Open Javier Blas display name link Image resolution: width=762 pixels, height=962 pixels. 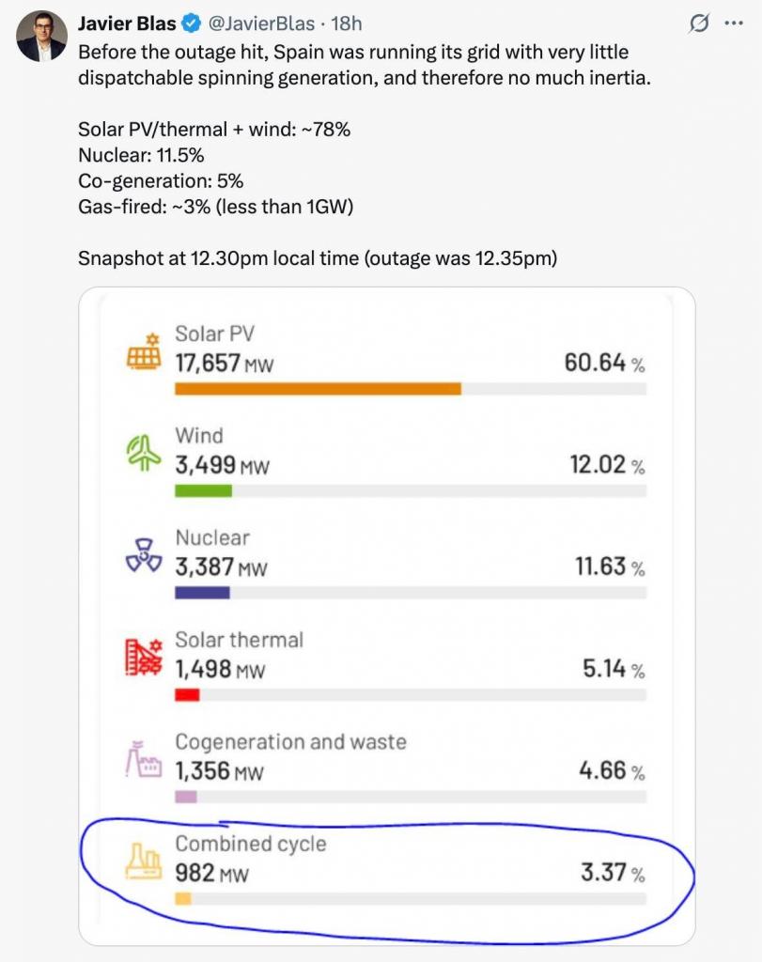tap(128, 23)
